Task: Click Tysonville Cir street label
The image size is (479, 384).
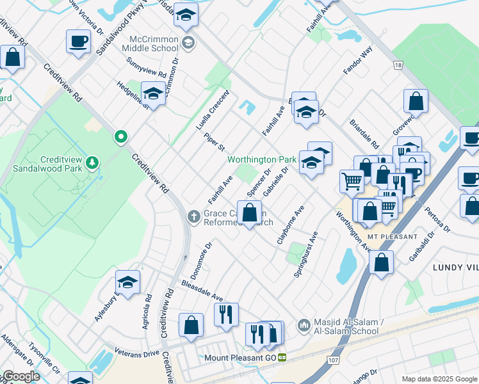Action: click(44, 358)
